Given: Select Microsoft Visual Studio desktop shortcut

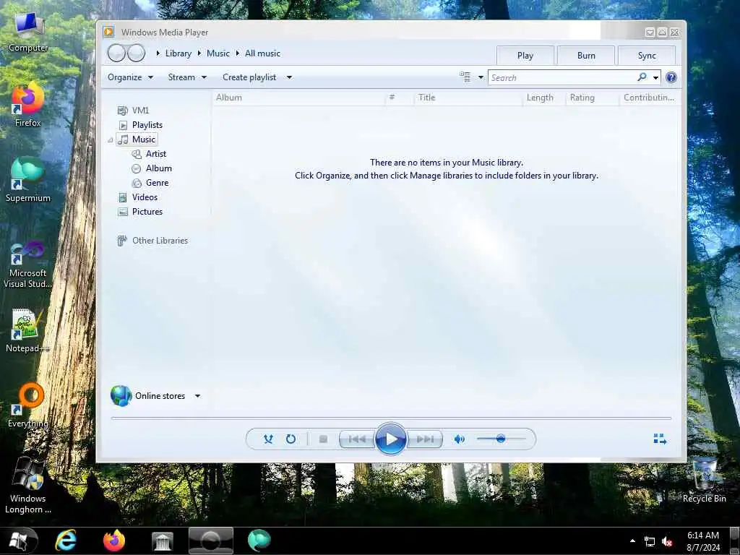Looking at the screenshot, I should [28, 264].
